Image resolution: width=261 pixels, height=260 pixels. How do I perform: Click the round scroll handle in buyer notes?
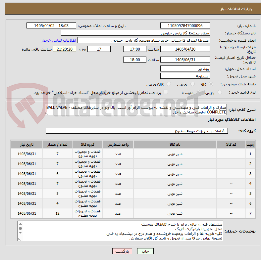tap(20, 229)
